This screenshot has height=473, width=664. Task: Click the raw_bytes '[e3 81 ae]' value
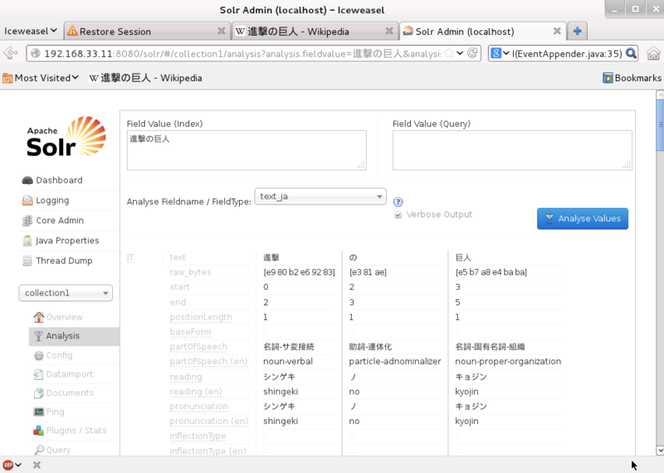click(x=368, y=272)
